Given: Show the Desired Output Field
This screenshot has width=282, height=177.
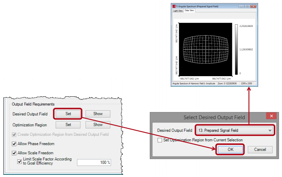Looking at the screenshot, I should pos(98,114).
